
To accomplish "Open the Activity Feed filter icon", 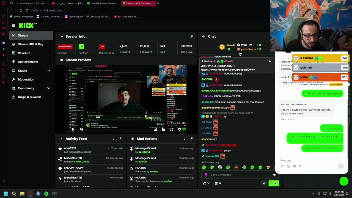I will click(113, 139).
